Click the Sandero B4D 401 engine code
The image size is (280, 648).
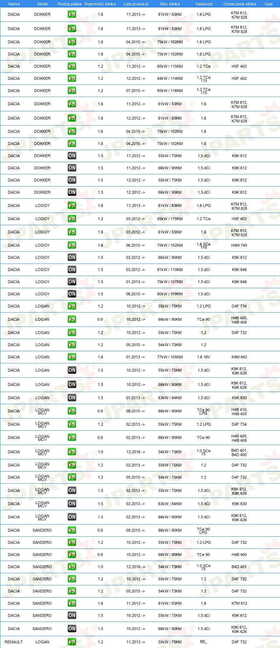pos(239,567)
